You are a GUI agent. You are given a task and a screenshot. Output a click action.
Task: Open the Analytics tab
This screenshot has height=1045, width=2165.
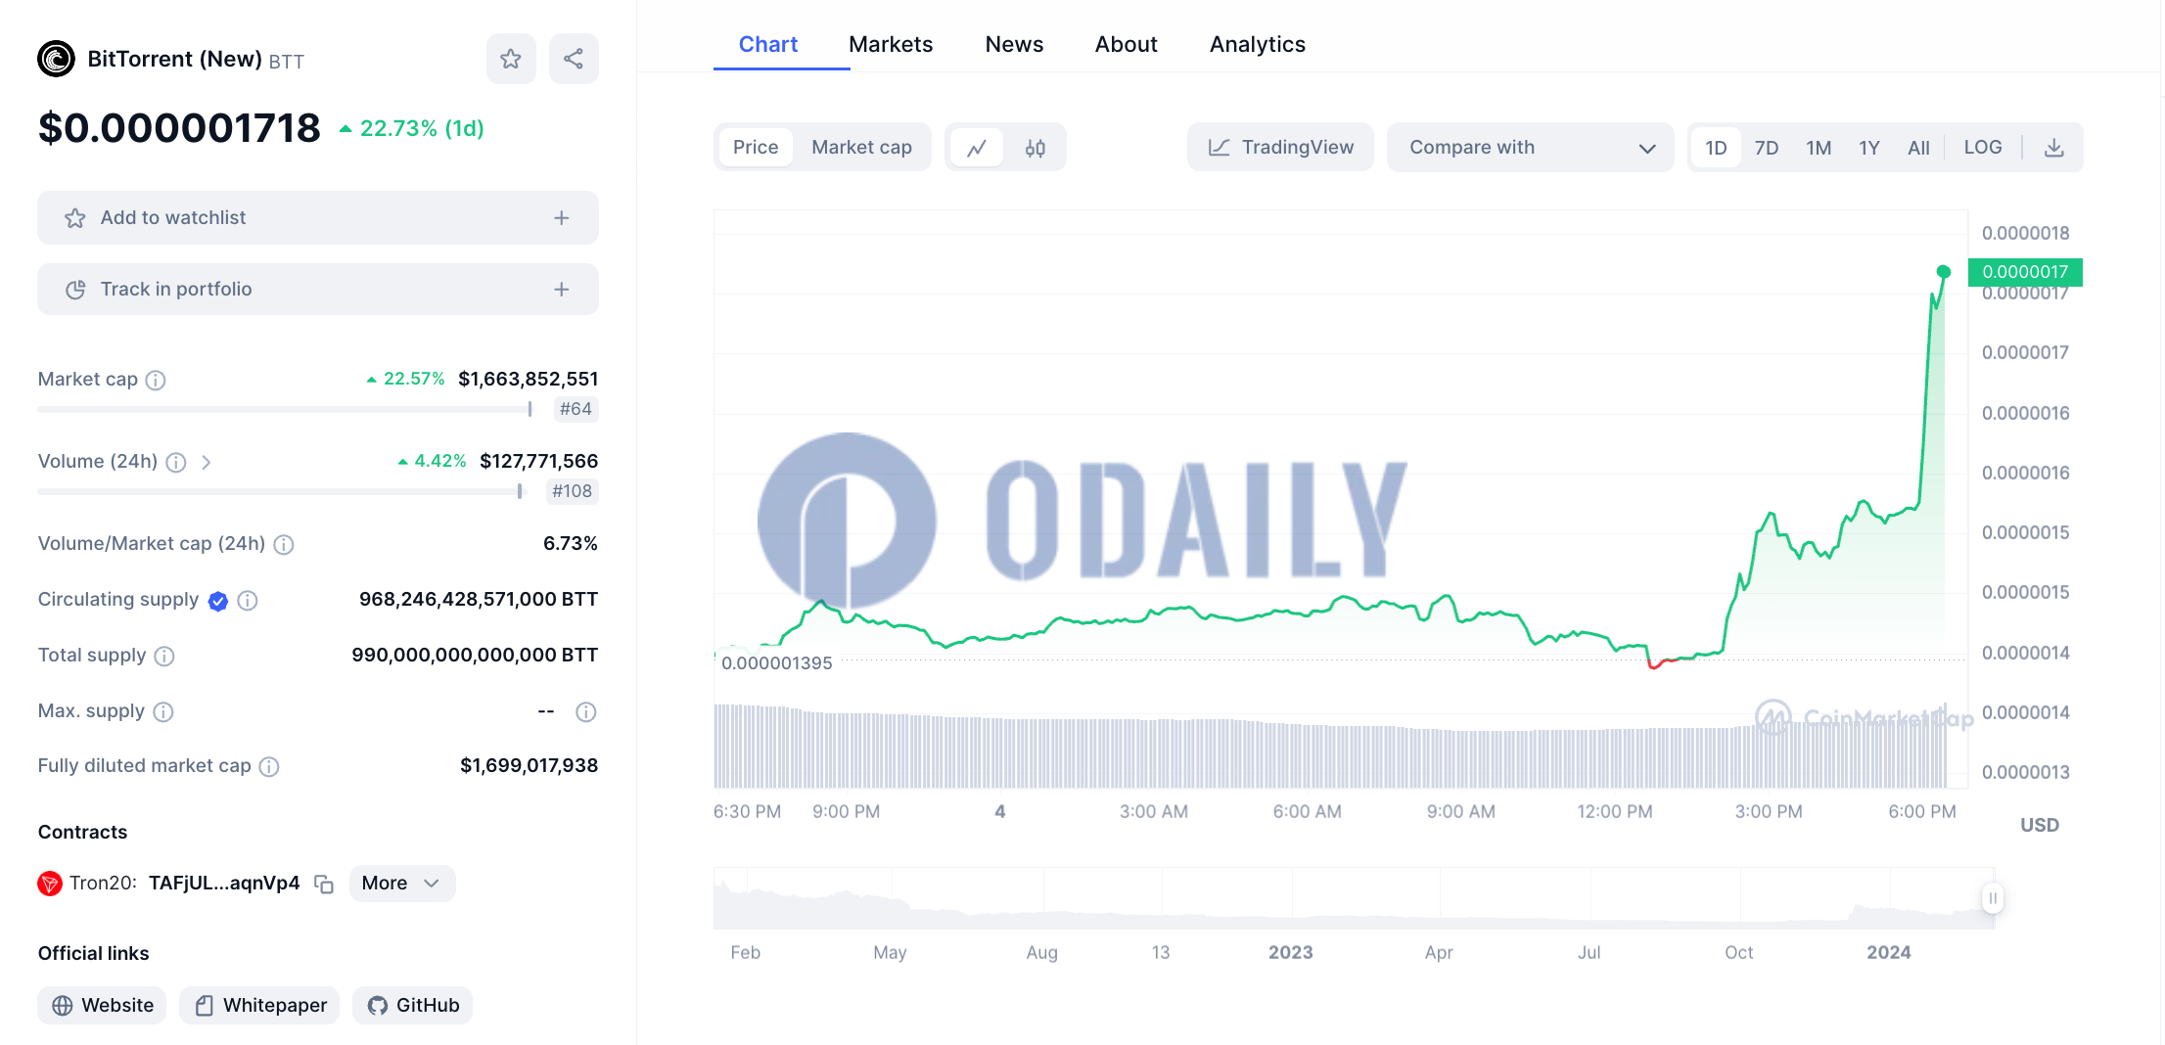coord(1257,44)
